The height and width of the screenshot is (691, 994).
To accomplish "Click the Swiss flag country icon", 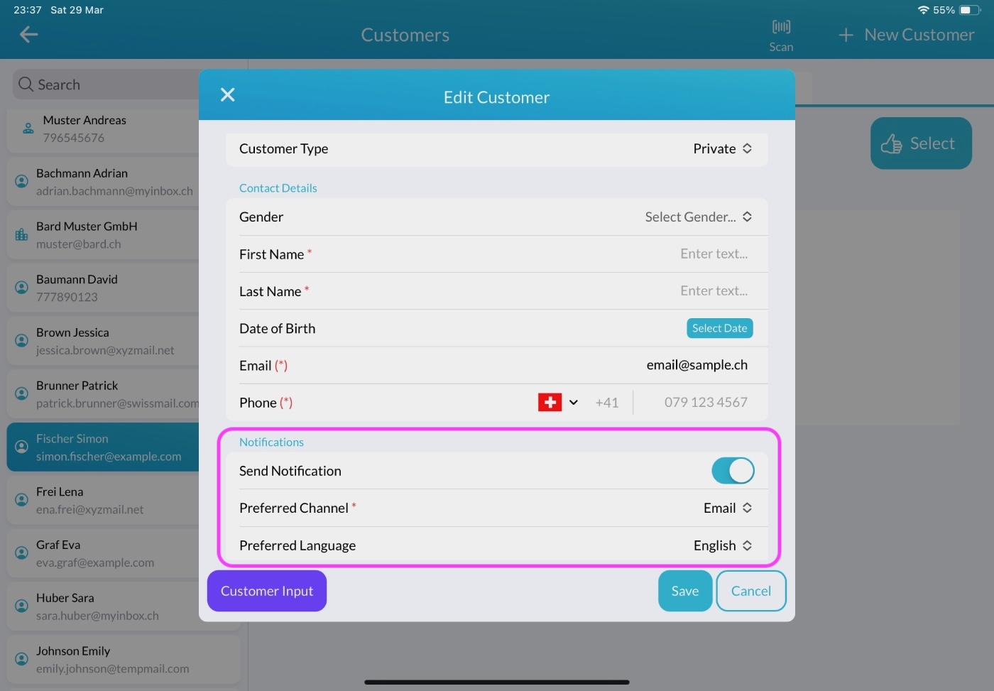I will click(550, 403).
